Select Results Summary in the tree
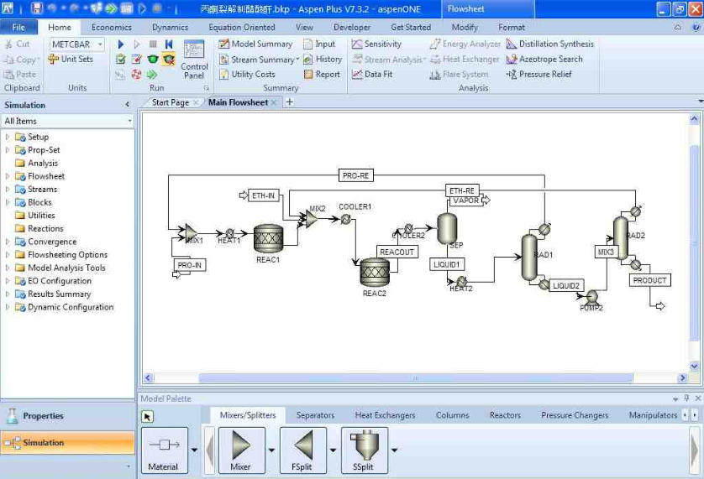This screenshot has height=479, width=704. coord(59,294)
